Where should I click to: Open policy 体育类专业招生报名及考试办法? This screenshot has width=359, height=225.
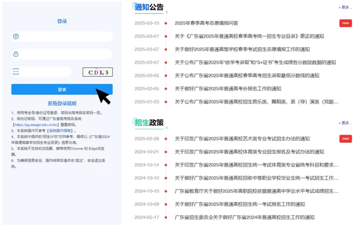point(249,152)
